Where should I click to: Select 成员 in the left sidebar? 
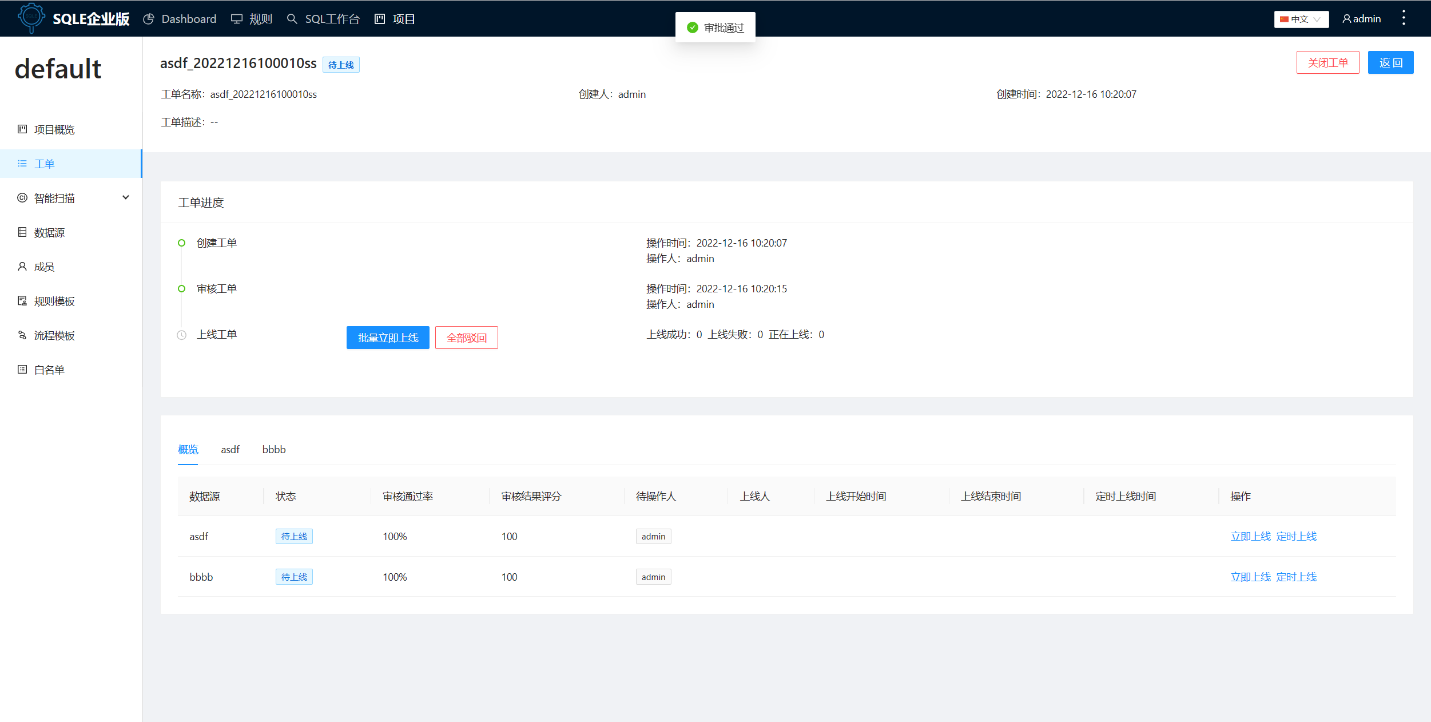[x=43, y=266]
